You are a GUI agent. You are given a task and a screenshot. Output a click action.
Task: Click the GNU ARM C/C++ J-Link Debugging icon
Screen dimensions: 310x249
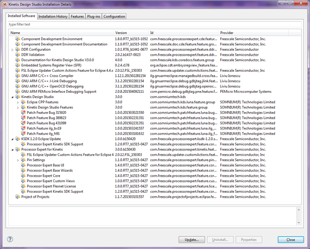18,81
